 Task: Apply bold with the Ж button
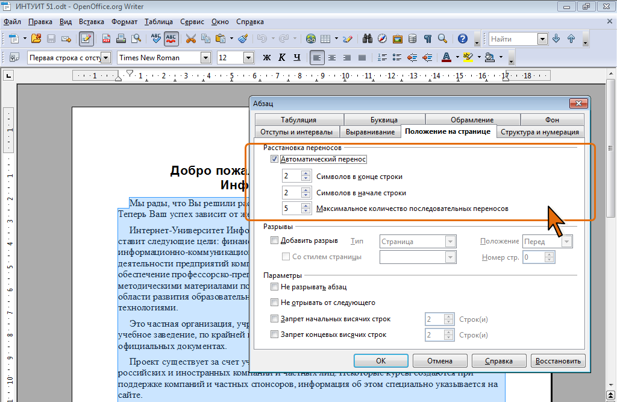pos(267,58)
